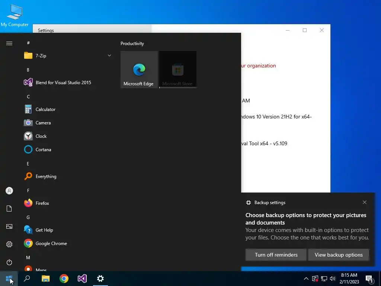The width and height of the screenshot is (381, 286).
Task: Open Everything search app
Action: click(x=68, y=176)
